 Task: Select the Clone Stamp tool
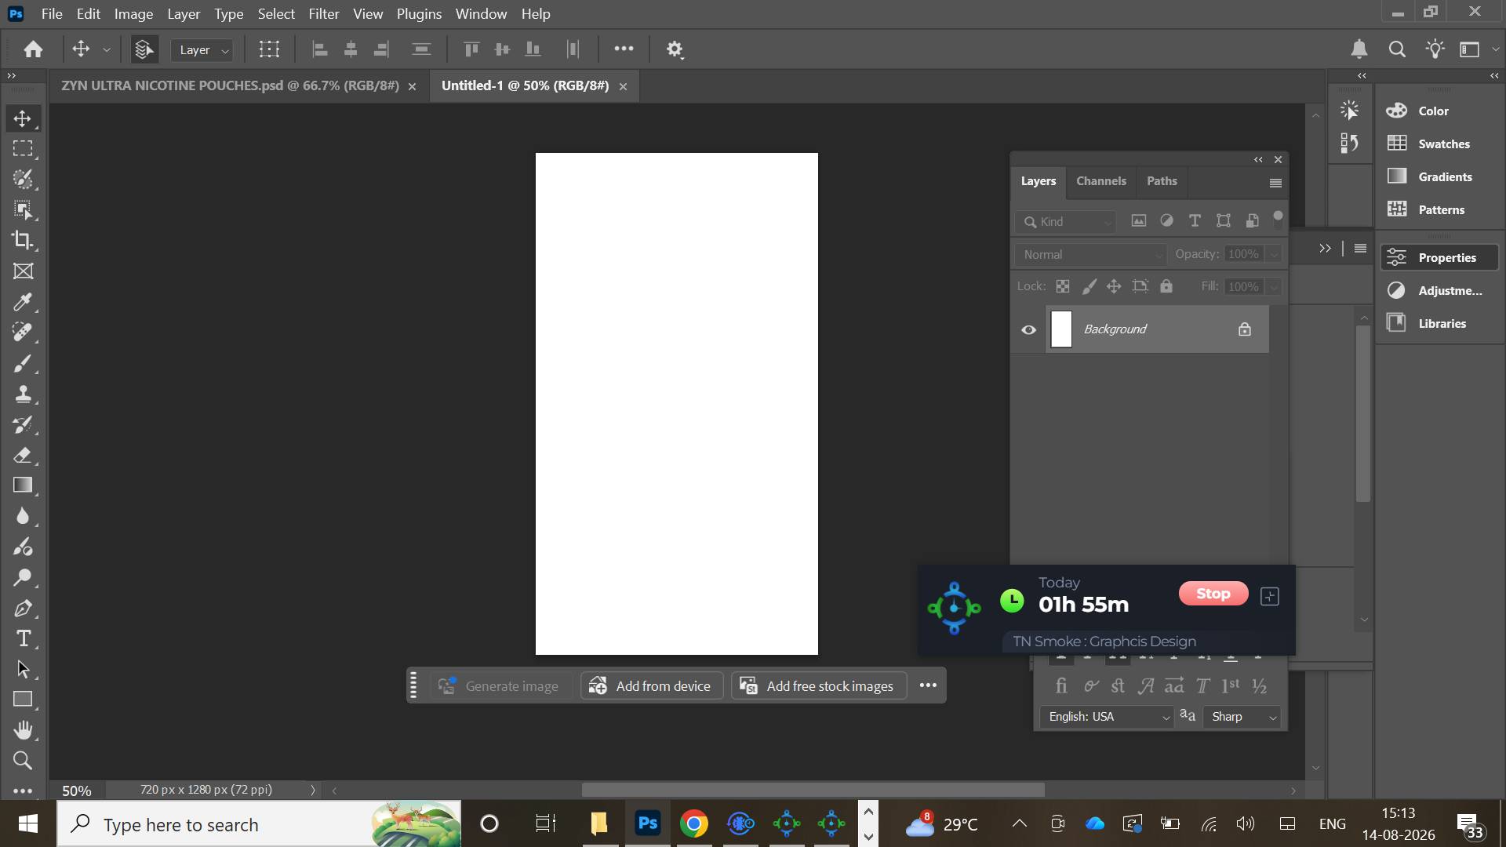tap(23, 394)
